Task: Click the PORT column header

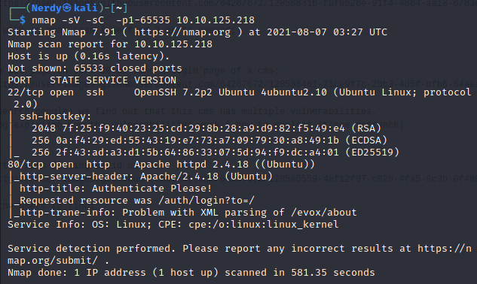Action: [20, 80]
